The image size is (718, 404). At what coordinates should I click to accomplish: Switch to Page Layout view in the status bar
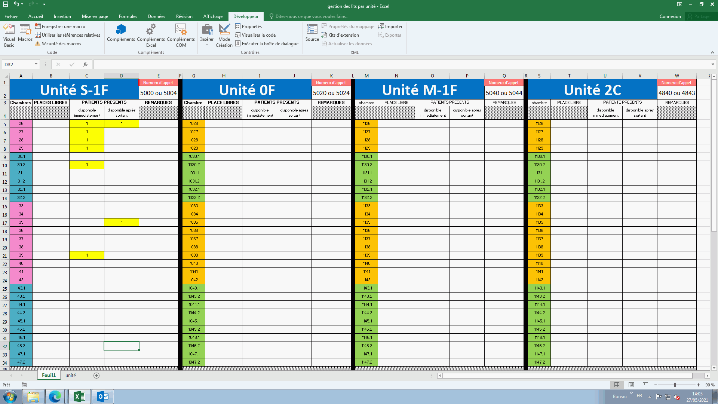(631, 385)
